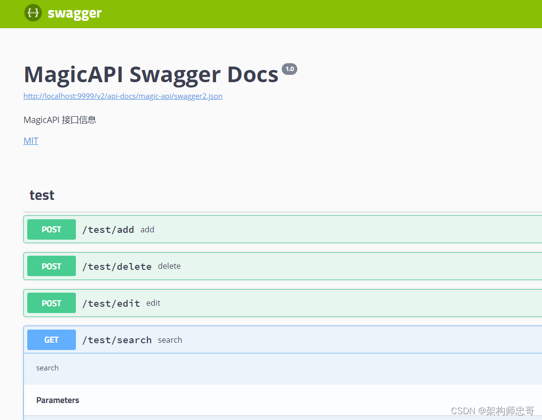Viewport: 542px width, 420px height.
Task: Collapse the GET /test/search operation
Action: click(x=282, y=339)
